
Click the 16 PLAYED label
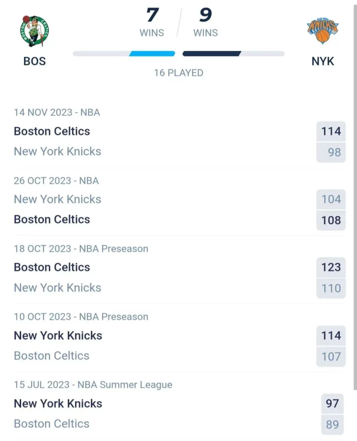coord(178,73)
